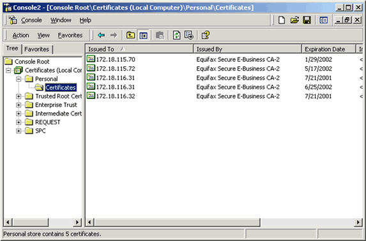Switch to the Favorites tab
The image size is (366, 241).
[x=36, y=49]
